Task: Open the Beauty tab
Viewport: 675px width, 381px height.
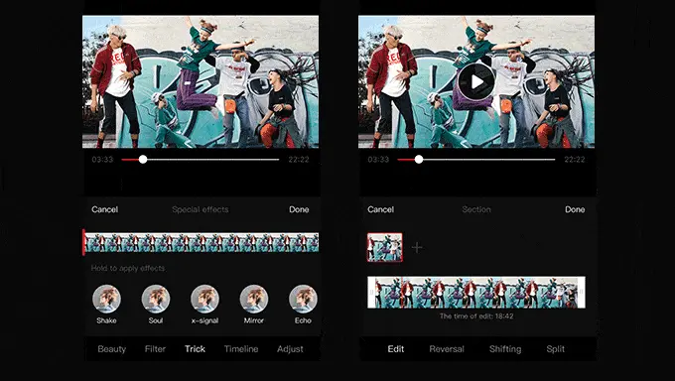Action: coord(111,349)
